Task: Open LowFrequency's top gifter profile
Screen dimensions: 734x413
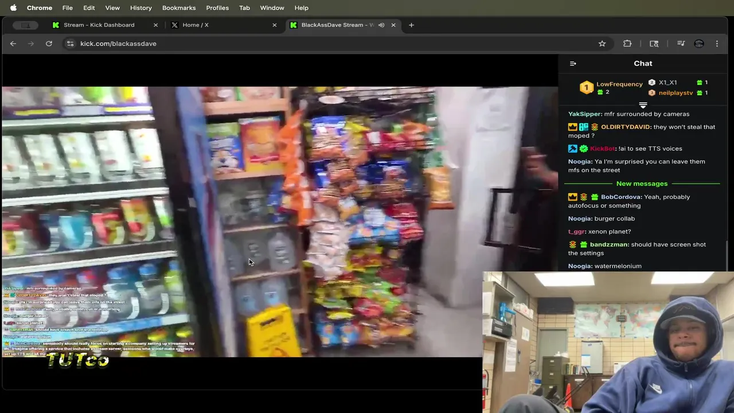Action: pyautogui.click(x=619, y=84)
